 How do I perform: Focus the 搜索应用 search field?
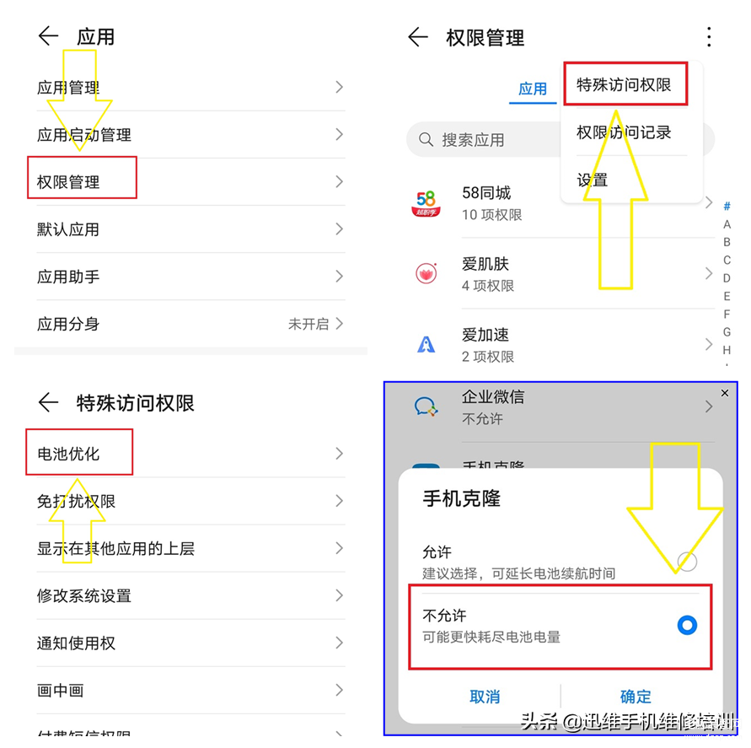tap(484, 139)
